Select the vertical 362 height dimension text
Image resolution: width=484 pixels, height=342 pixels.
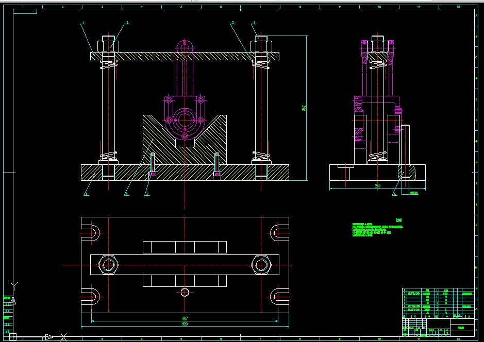(x=304, y=108)
